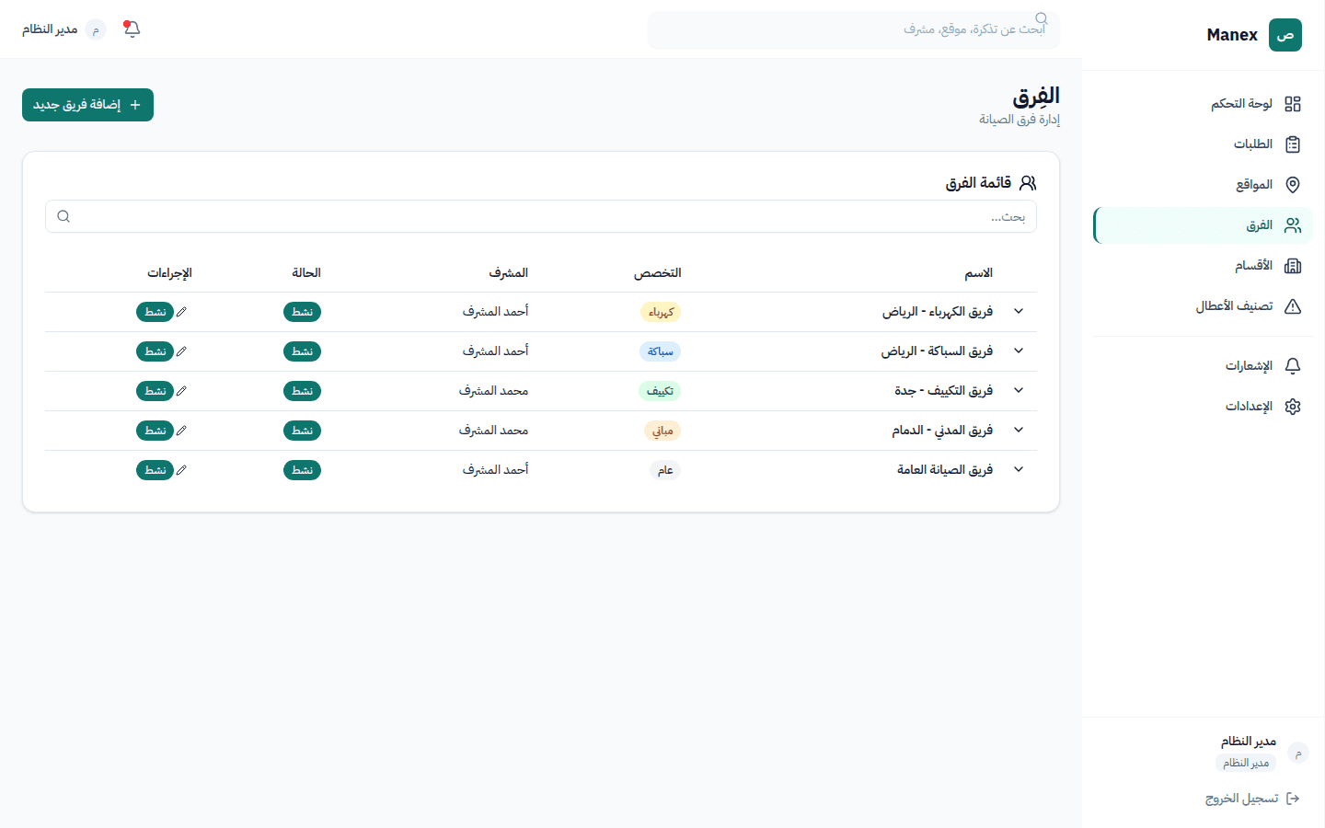Screen dimensions: 1325x828
Task: Expand the فريق الصيانة العامة row chevron
Action: [1019, 469]
